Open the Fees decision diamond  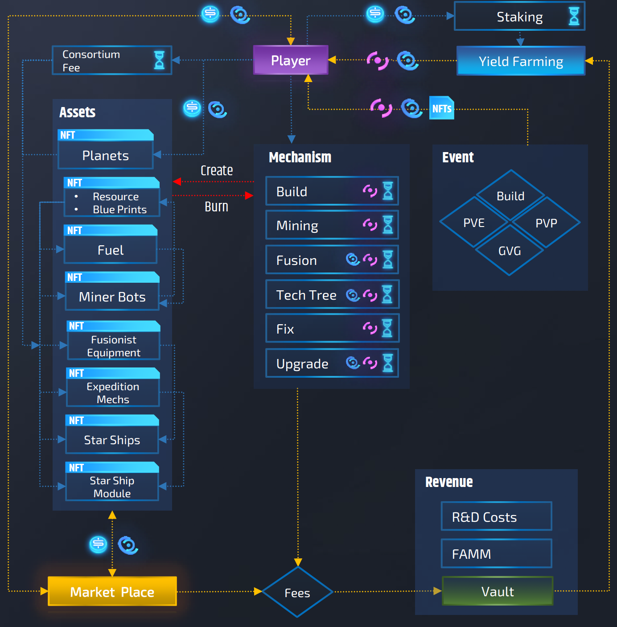(x=297, y=593)
